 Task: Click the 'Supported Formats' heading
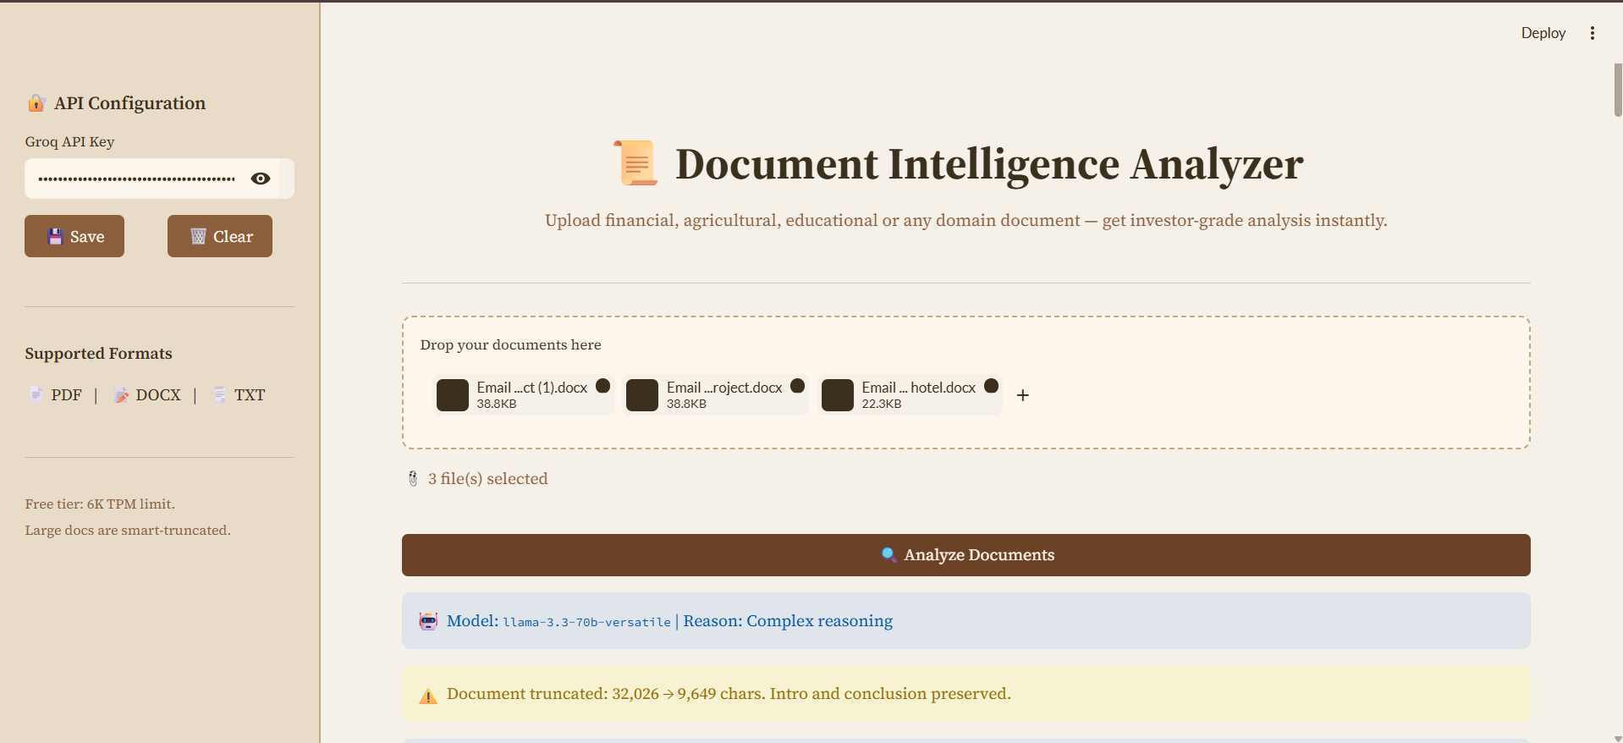(x=98, y=354)
